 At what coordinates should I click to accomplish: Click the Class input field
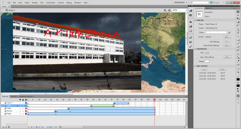216,33
